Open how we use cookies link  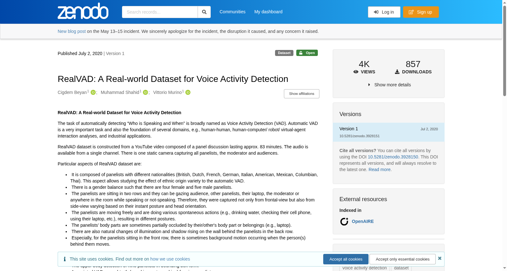coord(170,259)
